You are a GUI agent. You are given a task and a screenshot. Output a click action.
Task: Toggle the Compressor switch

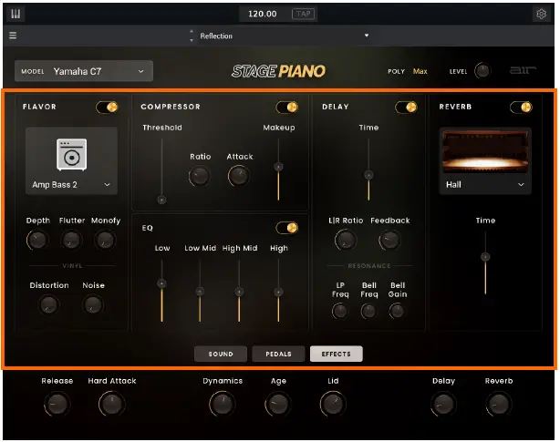click(x=286, y=107)
